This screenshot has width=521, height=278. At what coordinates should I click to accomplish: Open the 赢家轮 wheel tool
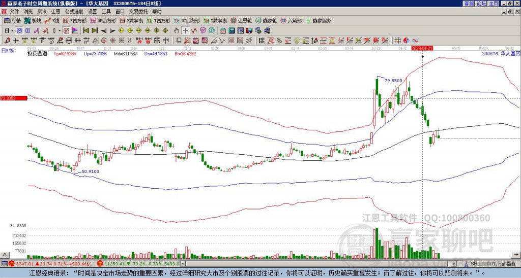[267, 20]
